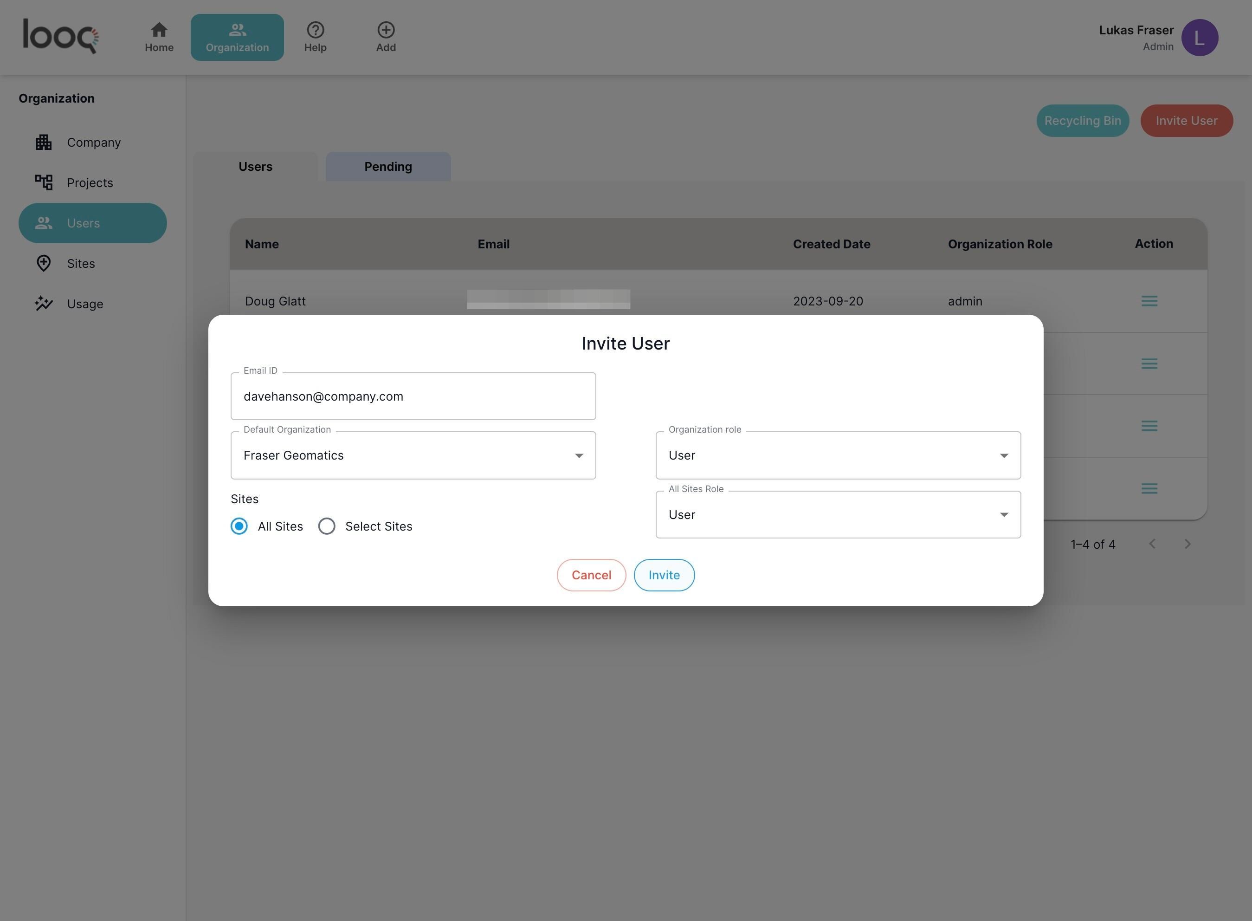Expand the Default Organization dropdown
Image resolution: width=1252 pixels, height=921 pixels.
(x=413, y=455)
